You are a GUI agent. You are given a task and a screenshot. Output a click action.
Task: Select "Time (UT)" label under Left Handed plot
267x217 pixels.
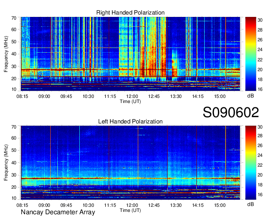(x=130, y=210)
